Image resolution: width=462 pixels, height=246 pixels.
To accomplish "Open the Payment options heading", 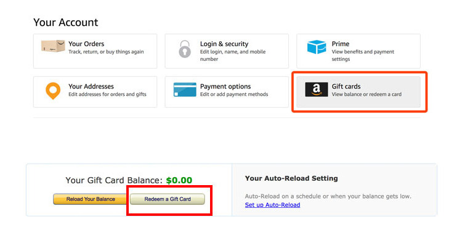I will [225, 86].
